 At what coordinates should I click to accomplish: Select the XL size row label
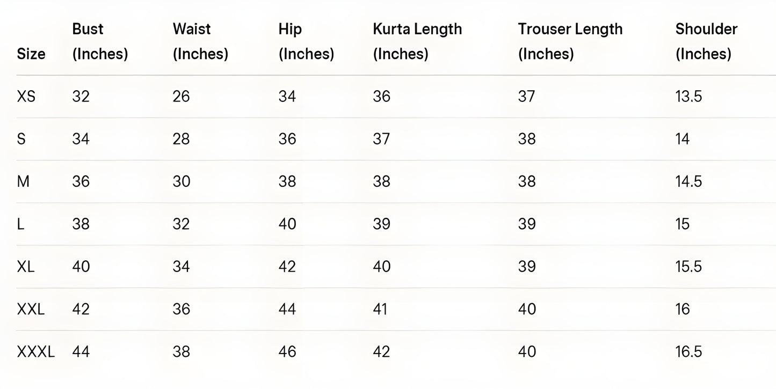click(26, 267)
